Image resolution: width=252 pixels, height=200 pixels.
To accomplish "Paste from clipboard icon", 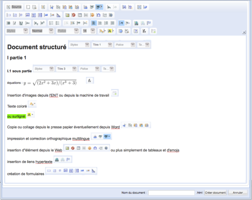I will coord(64,7).
